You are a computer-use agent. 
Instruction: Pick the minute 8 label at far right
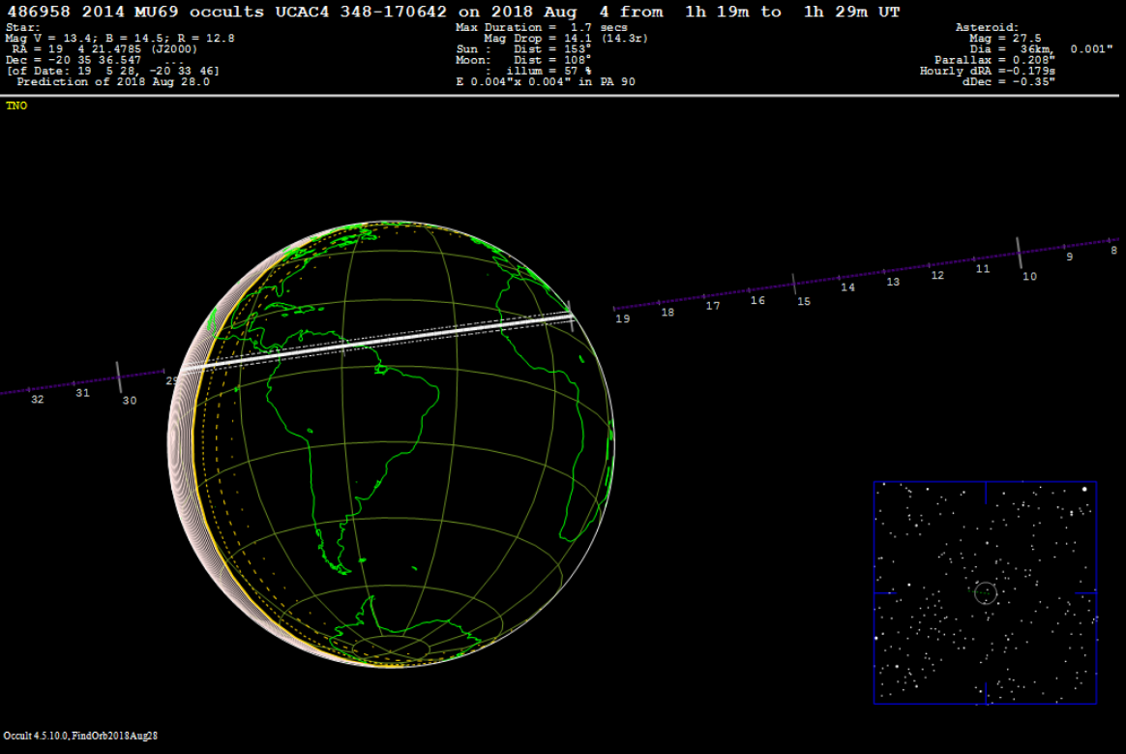click(x=1113, y=250)
